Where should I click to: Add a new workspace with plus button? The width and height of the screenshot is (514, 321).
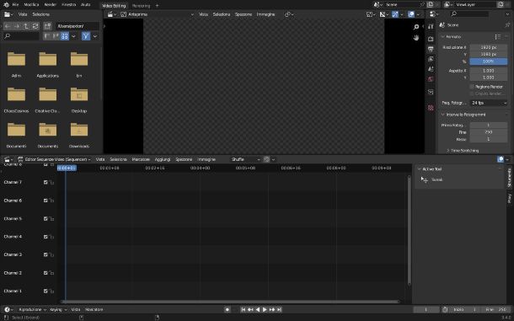pyautogui.click(x=157, y=6)
